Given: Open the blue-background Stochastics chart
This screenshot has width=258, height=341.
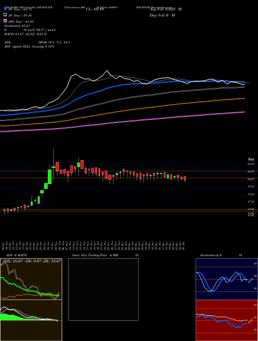Looking at the screenshot, I should pos(227,279).
